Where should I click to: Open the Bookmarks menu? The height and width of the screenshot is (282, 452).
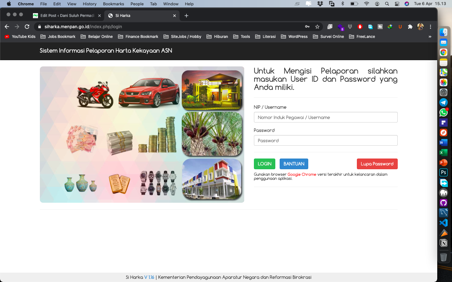[113, 4]
